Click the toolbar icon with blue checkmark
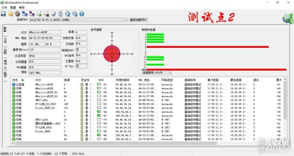The image size is (294, 156). pyautogui.click(x=53, y=14)
